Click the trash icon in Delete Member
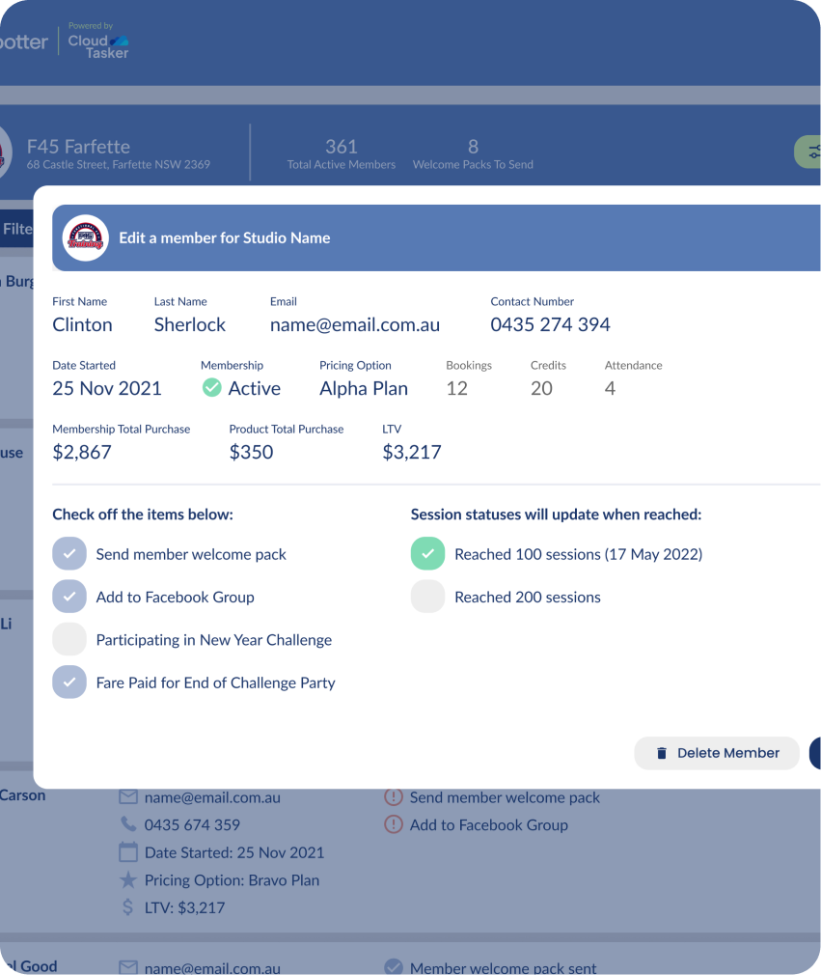Viewport: 821px width, 975px height. [x=662, y=753]
